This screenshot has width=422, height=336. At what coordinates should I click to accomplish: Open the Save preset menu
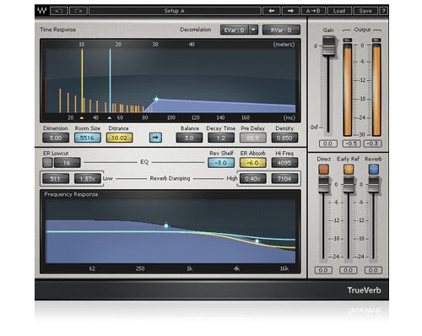click(x=365, y=11)
